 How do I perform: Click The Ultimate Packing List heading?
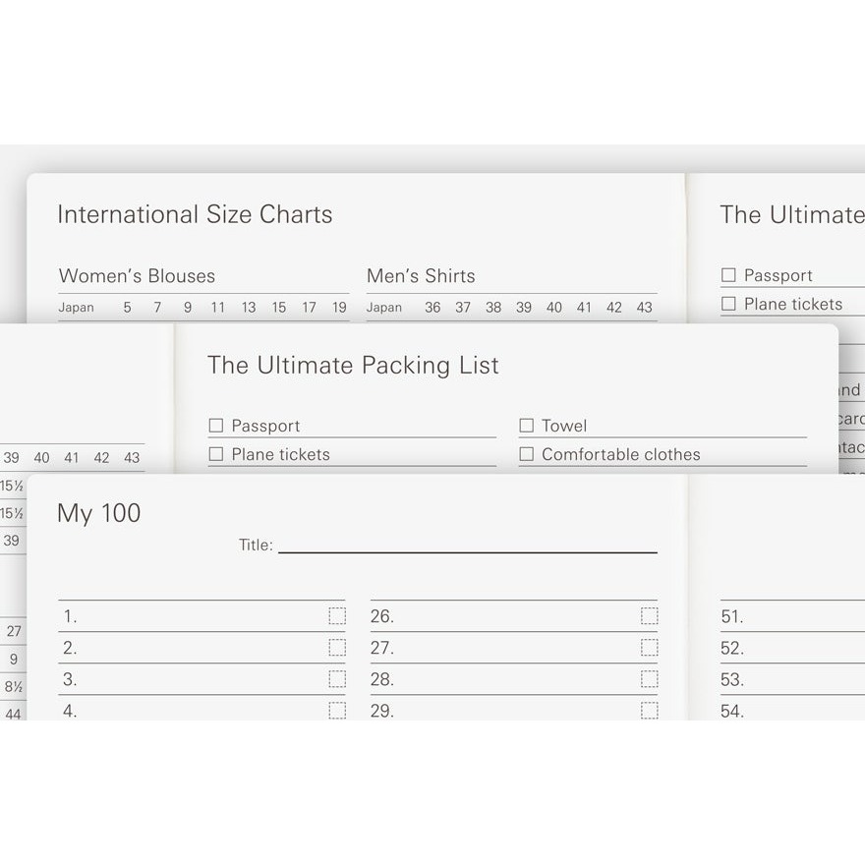point(353,366)
